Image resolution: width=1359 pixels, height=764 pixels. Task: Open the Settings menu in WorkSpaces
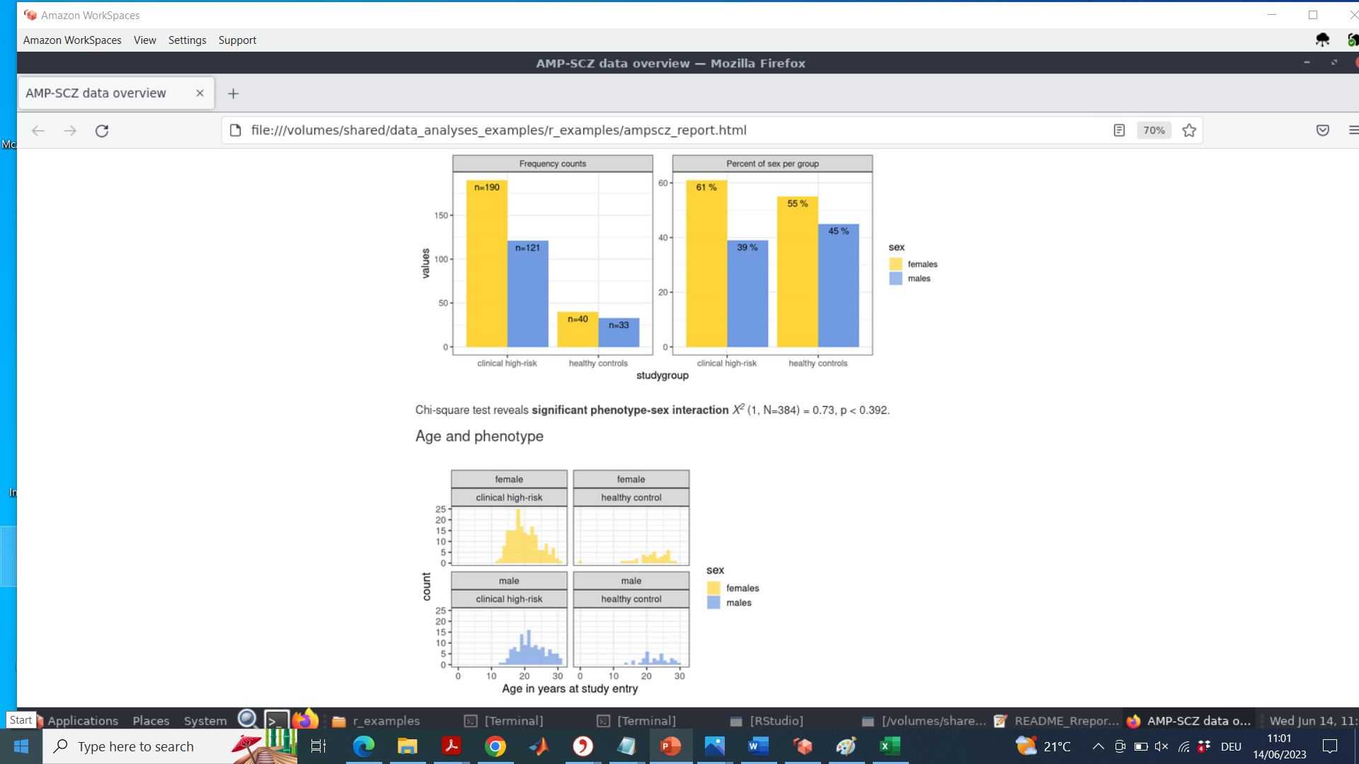point(187,40)
